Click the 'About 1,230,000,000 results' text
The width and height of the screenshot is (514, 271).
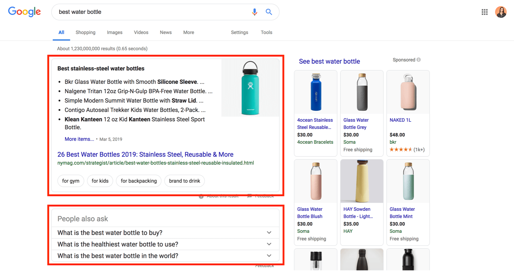(102, 49)
